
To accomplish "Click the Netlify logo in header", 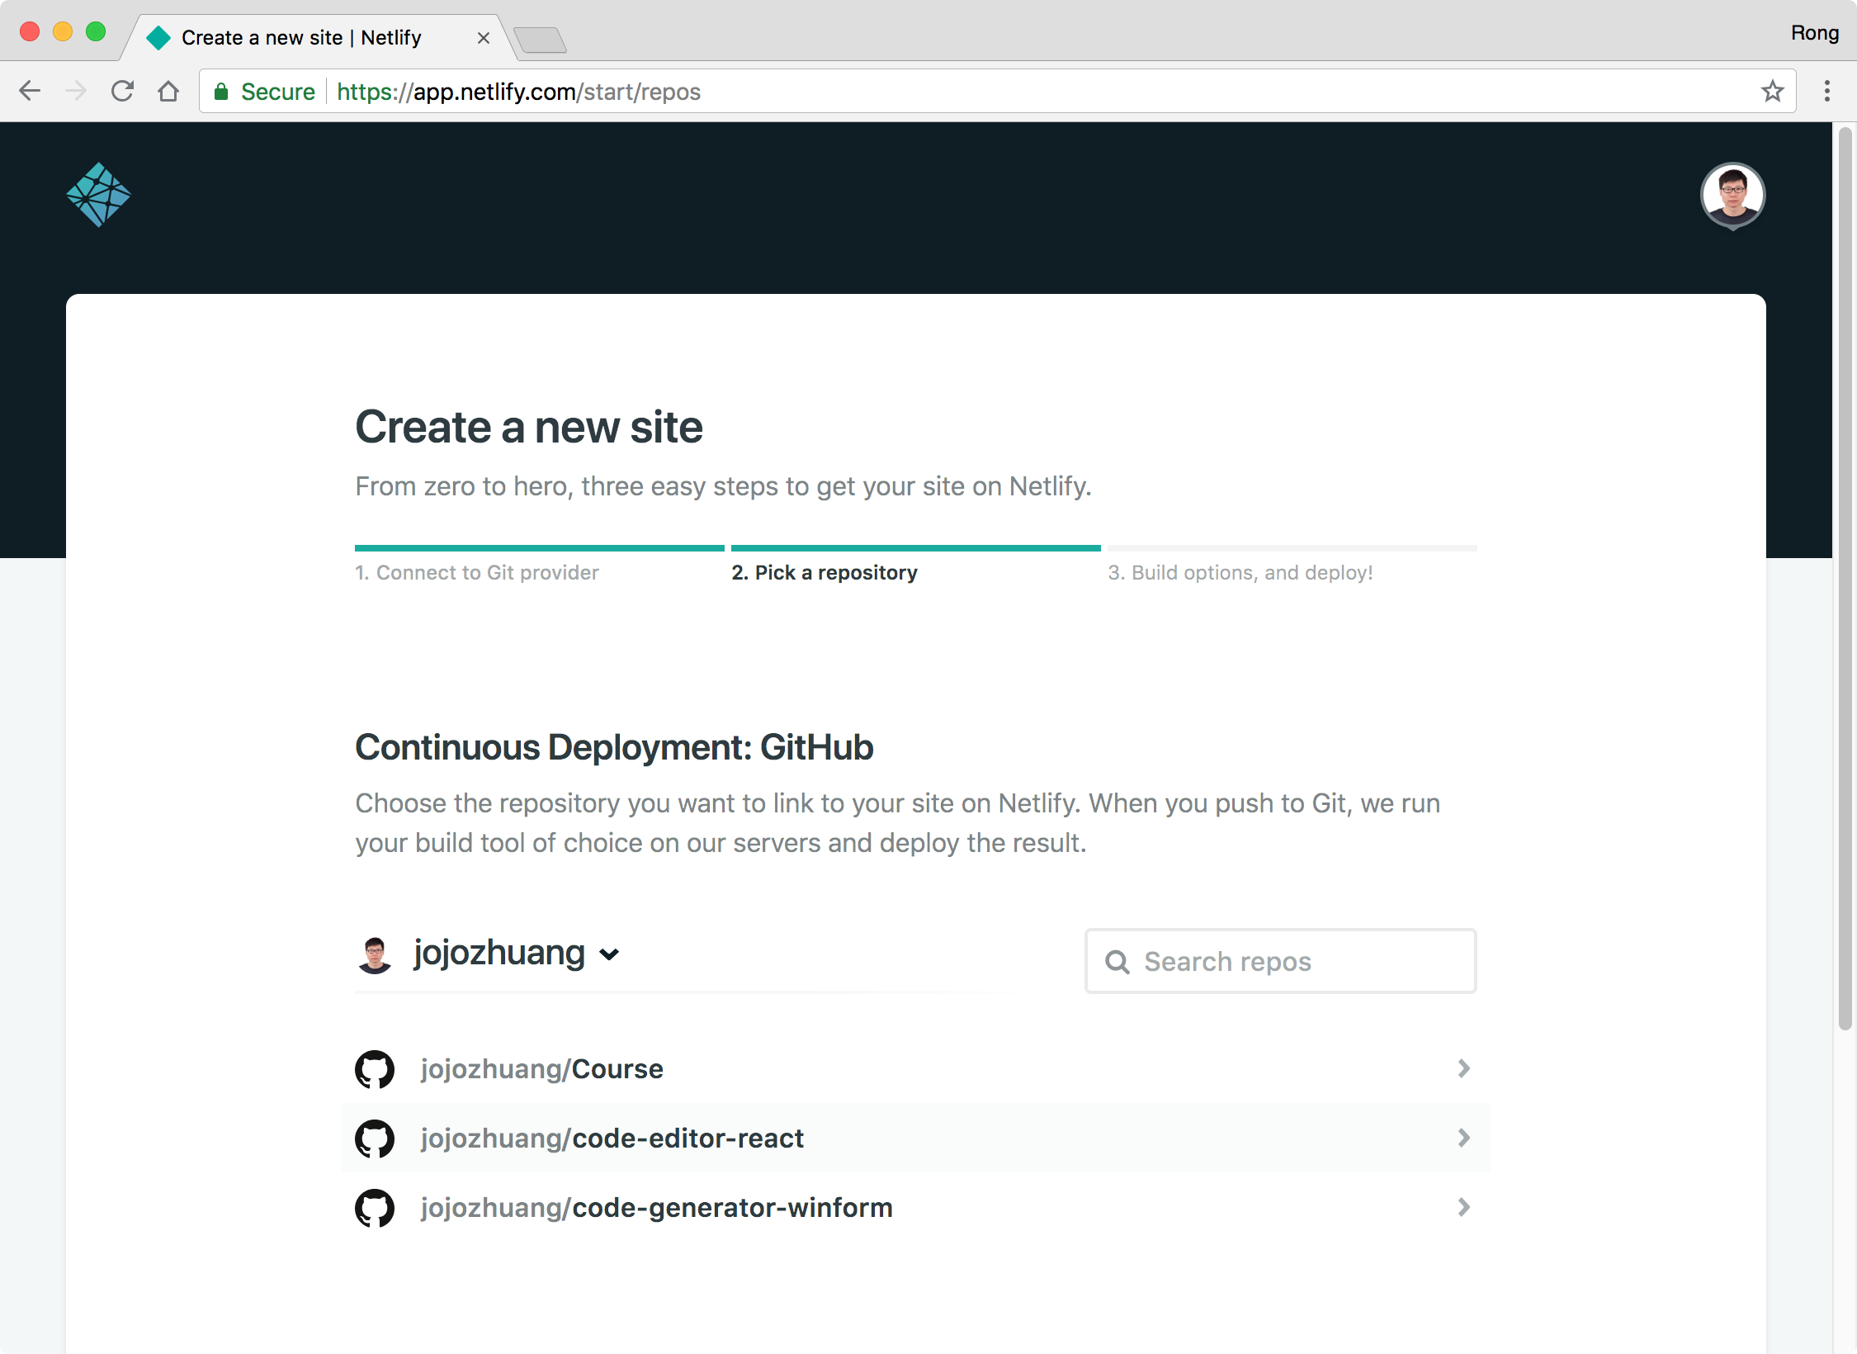I will click(x=98, y=195).
